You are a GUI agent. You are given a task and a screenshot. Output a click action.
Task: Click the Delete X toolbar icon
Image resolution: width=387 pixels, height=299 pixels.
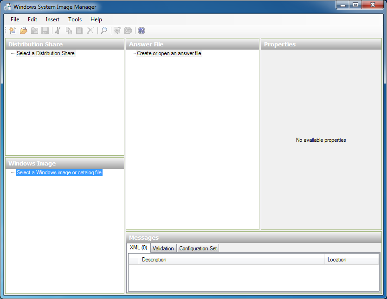(x=90, y=31)
